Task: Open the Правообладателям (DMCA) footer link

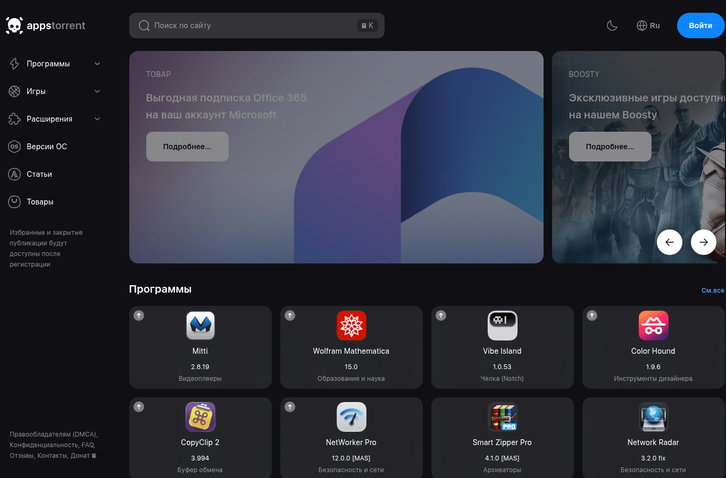Action: pyautogui.click(x=53, y=434)
